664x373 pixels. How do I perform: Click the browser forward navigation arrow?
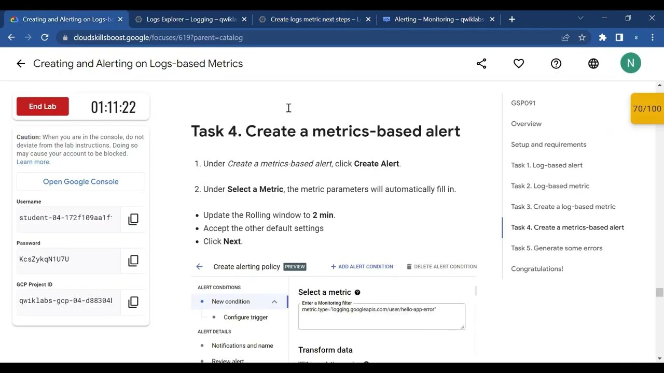coord(28,37)
